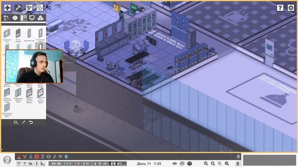The image size is (298, 167).
Task: Pick the glass wall item, top row
Action: pos(41,33)
